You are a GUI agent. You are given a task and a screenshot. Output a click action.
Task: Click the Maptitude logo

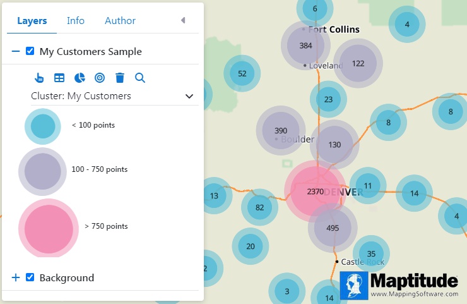[399, 285]
